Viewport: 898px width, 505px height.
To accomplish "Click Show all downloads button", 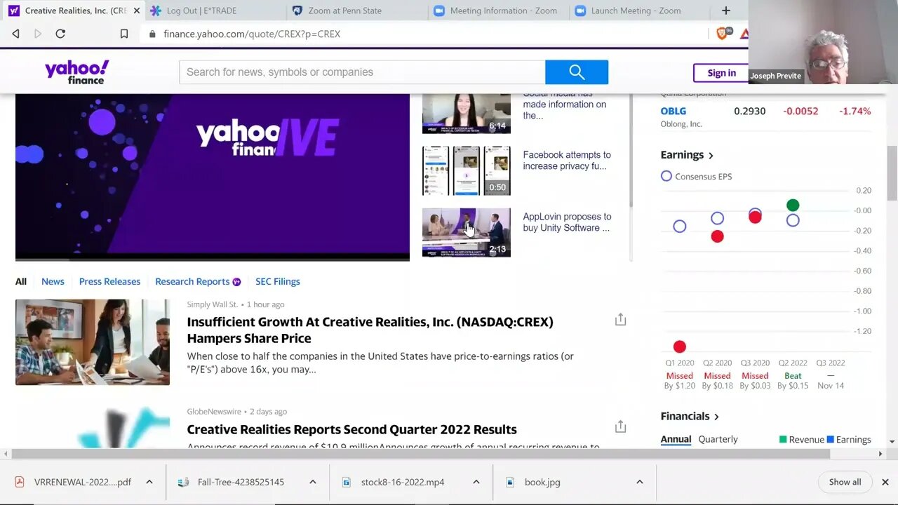I will pos(845,482).
